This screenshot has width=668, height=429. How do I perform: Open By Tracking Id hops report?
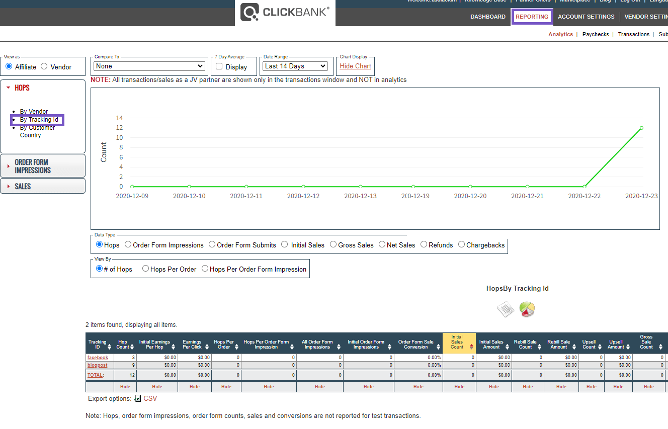click(39, 120)
